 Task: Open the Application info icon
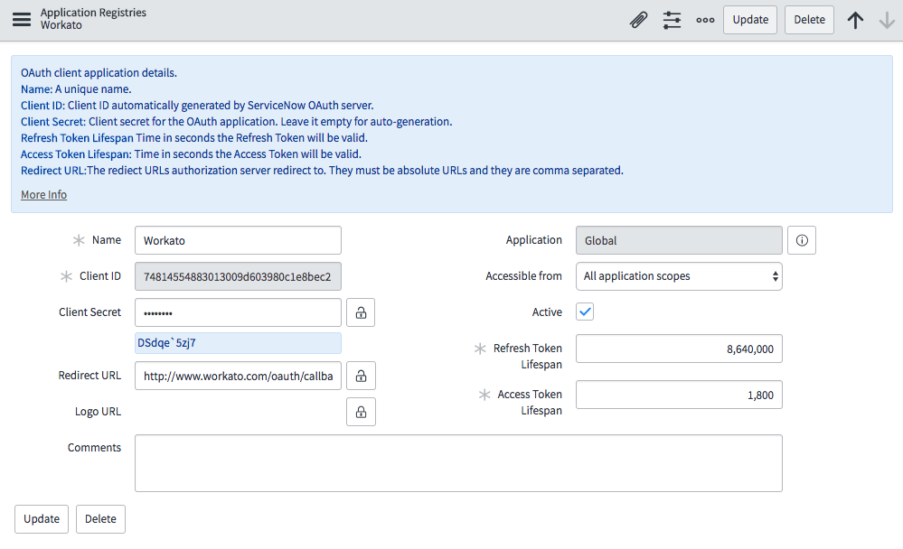point(802,240)
